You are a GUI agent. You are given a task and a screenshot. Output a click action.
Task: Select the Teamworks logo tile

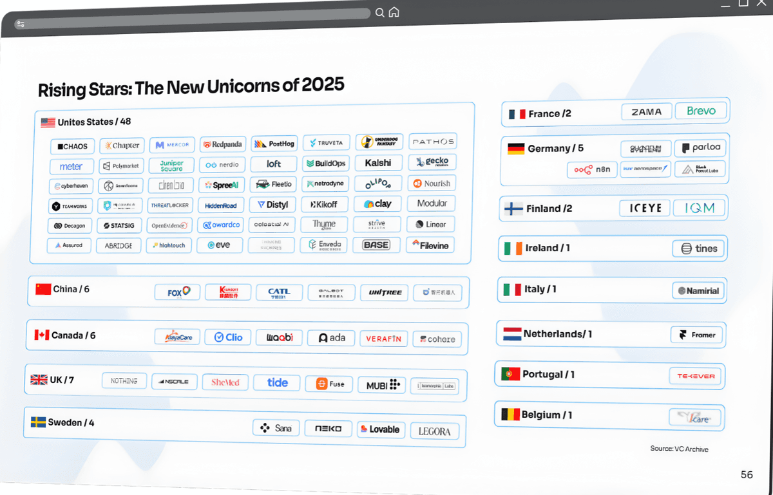tap(70, 207)
